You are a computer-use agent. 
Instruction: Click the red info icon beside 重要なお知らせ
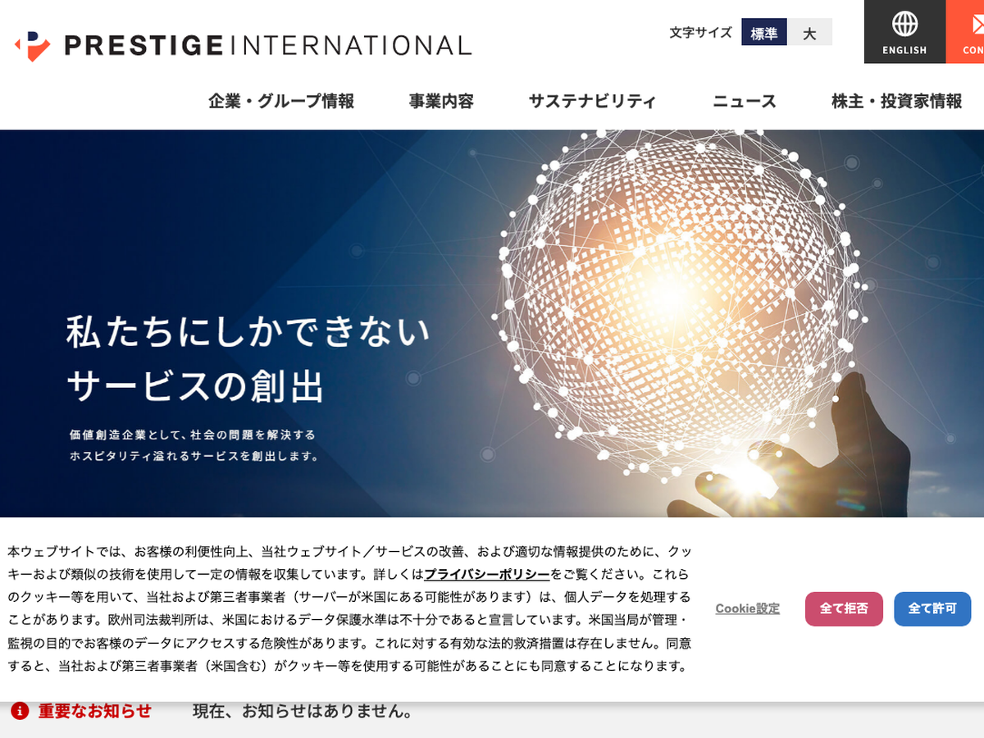(x=20, y=711)
